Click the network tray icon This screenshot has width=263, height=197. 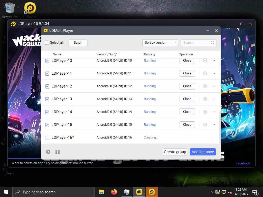pos(224,192)
